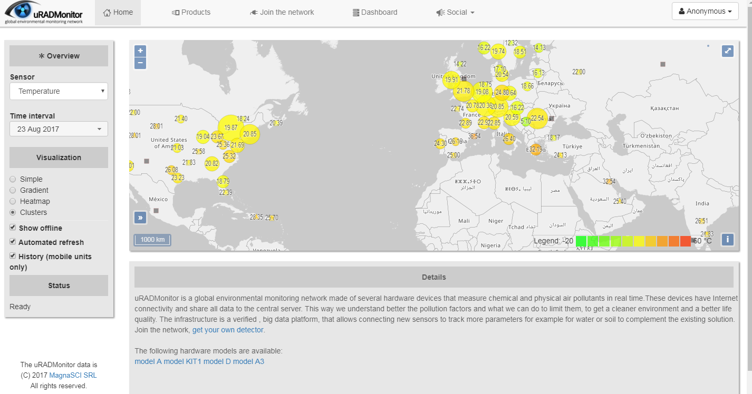Open model KIT1 link
The image size is (752, 394).
coord(182,361)
